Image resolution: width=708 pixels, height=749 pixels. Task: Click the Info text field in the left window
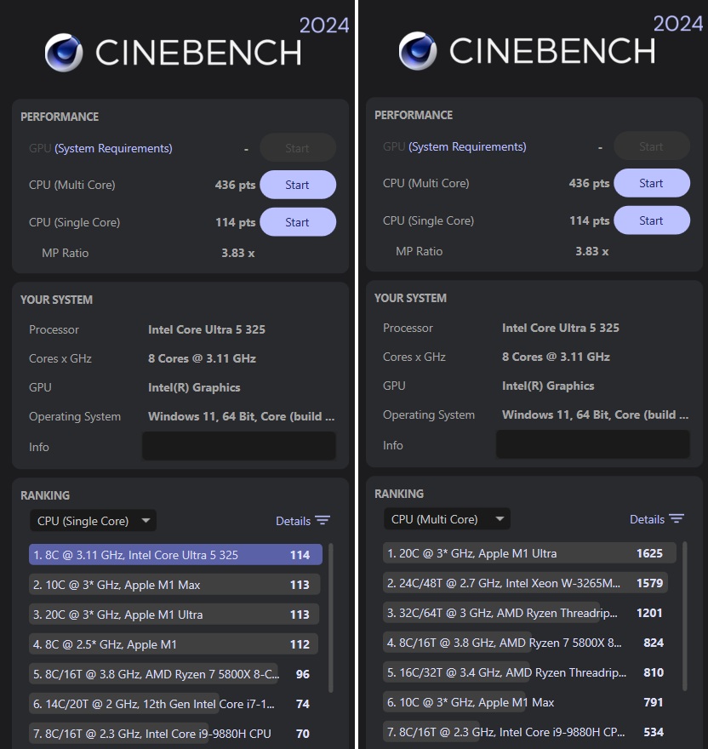(239, 446)
